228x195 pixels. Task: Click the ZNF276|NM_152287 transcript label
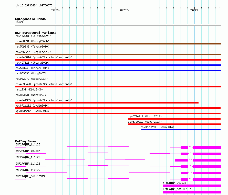click(28, 151)
